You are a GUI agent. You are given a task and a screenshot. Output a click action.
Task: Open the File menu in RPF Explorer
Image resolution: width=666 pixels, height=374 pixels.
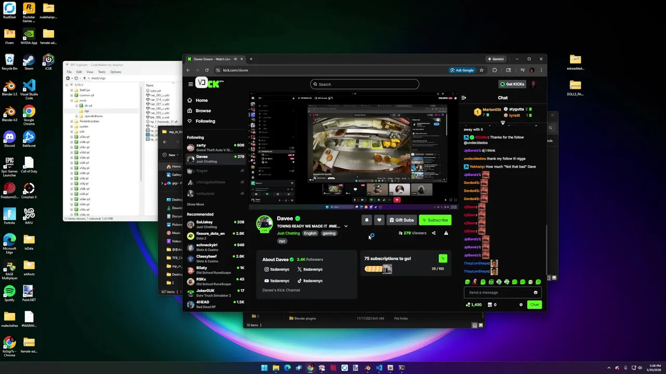69,72
